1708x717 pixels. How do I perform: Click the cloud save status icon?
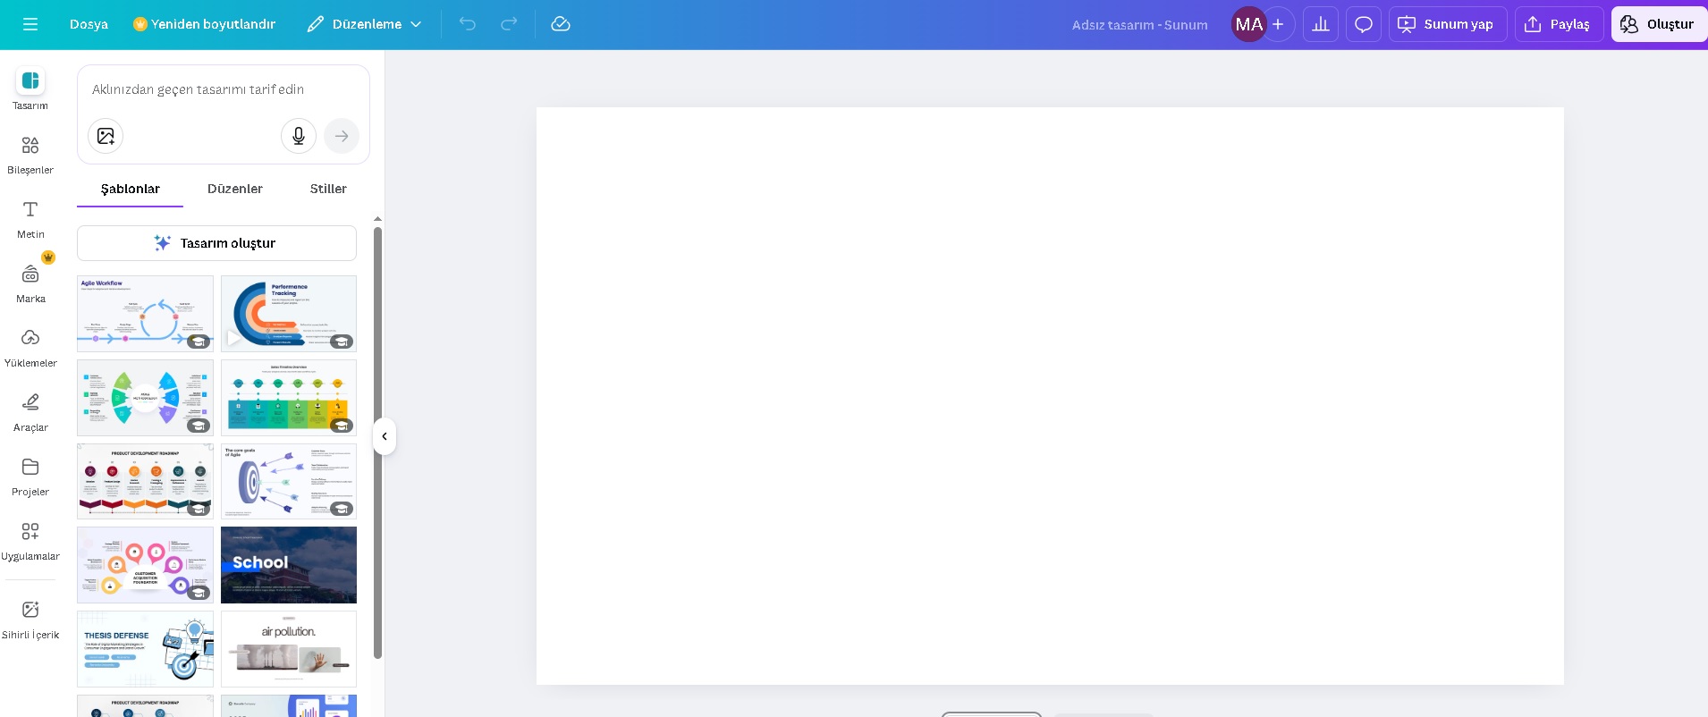(561, 24)
